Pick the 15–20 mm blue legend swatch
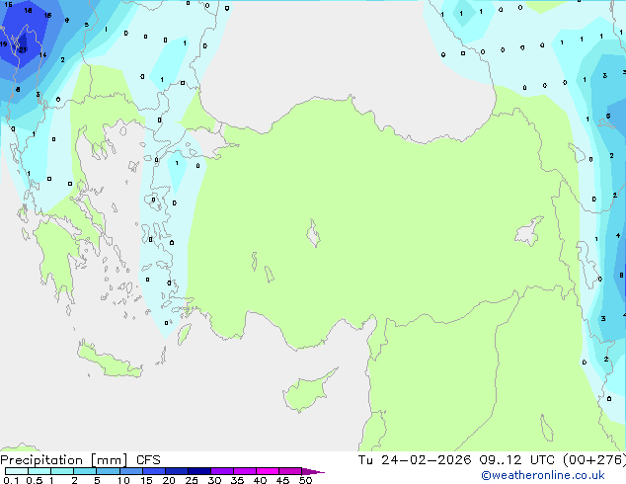The height and width of the screenshot is (484, 626). pyautogui.click(x=153, y=471)
